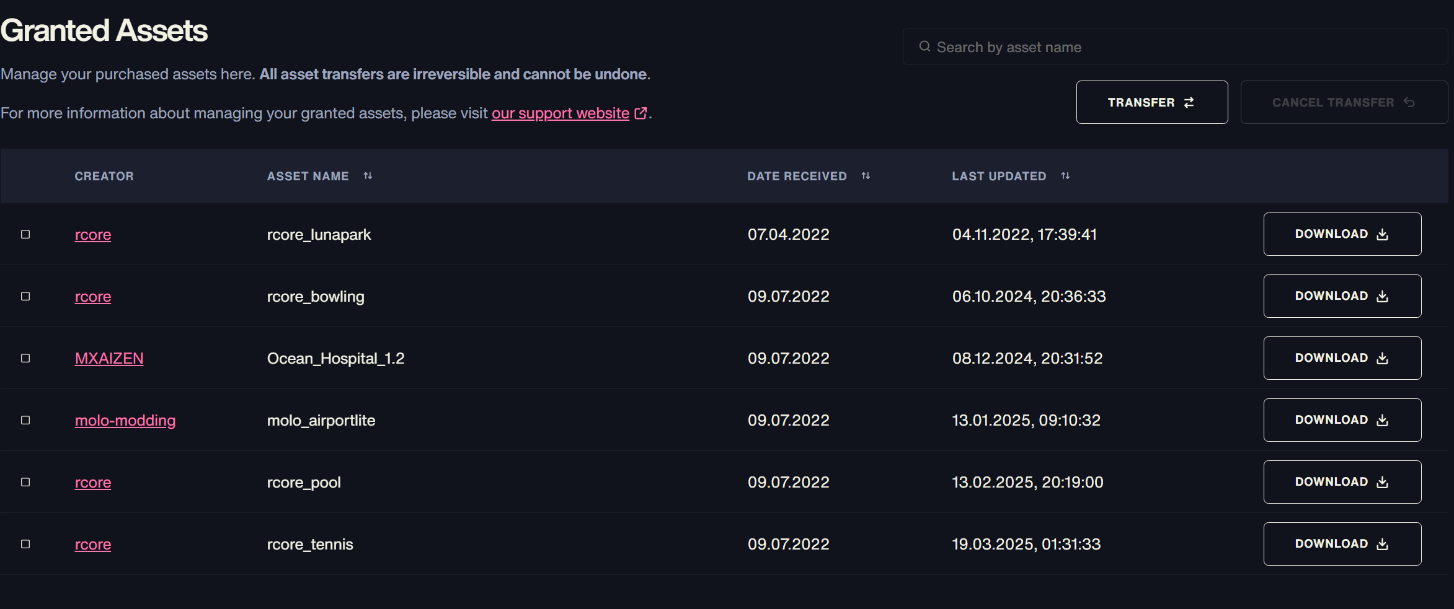1454x609 pixels.
Task: Select checkbox for rcore_bowling
Action: [25, 296]
